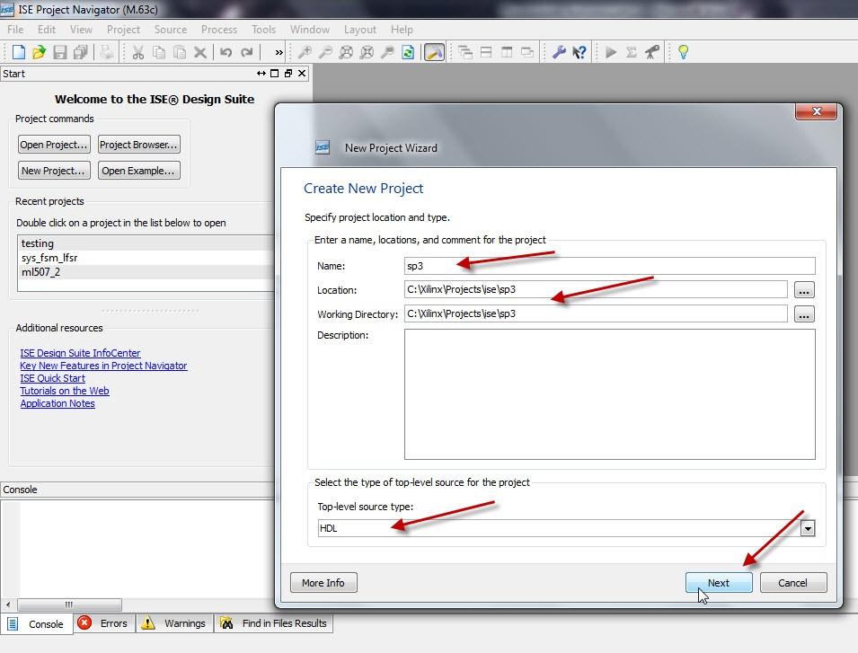858x653 pixels.
Task: Open Key New Features in Project Navigator link
Action: click(x=103, y=366)
